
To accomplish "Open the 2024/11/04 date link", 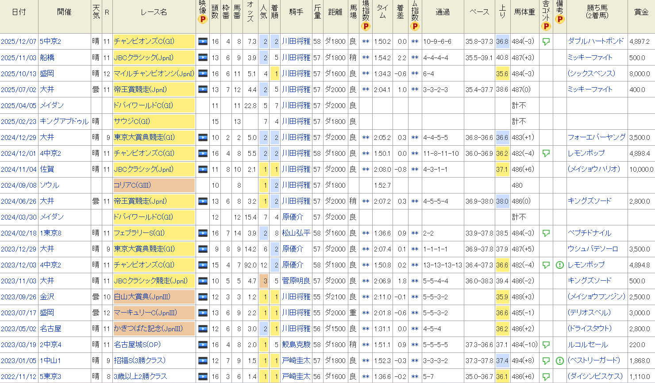I will coord(19,169).
